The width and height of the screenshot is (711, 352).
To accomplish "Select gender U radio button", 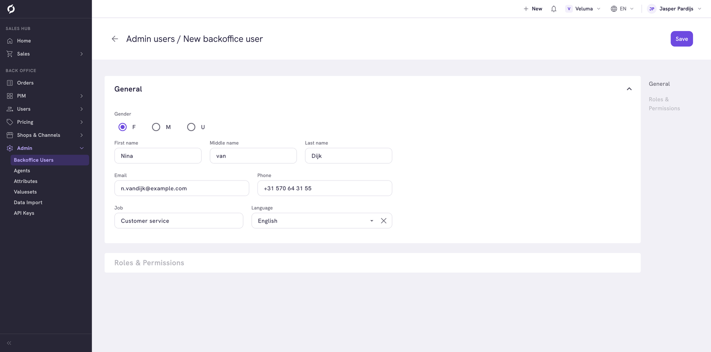I will point(191,127).
